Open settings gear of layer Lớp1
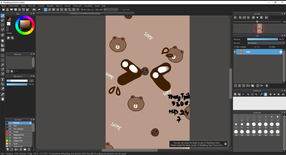The image size is (286, 155). 280,52
